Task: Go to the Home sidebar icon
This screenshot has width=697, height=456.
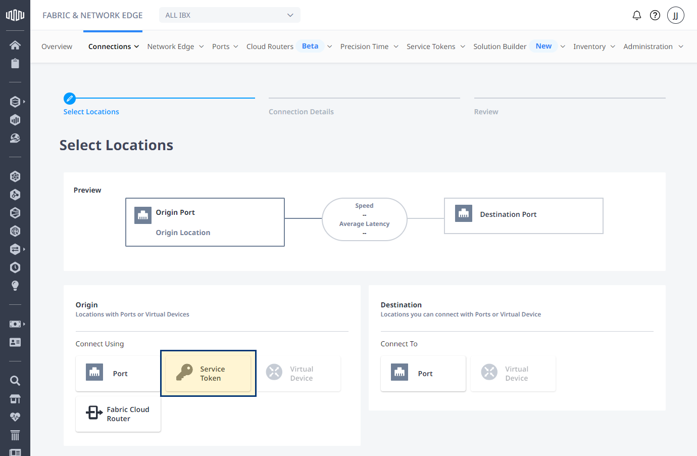Action: tap(15, 45)
